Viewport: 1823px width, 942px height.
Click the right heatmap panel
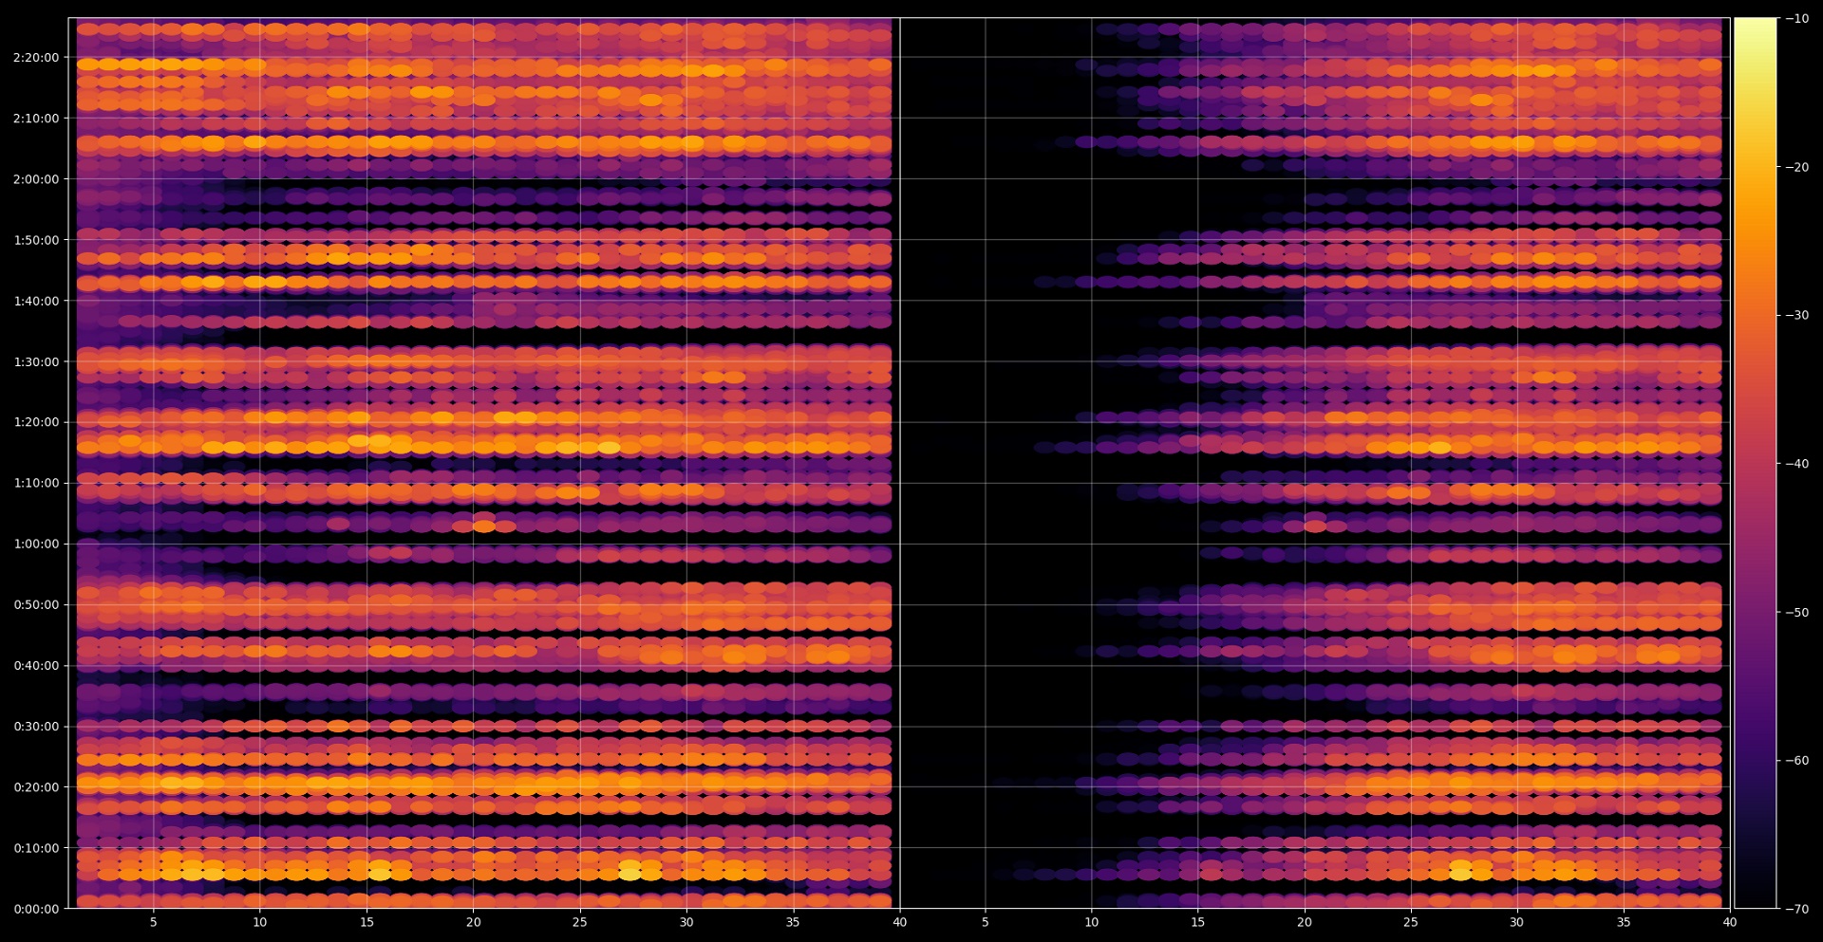(x=1315, y=463)
